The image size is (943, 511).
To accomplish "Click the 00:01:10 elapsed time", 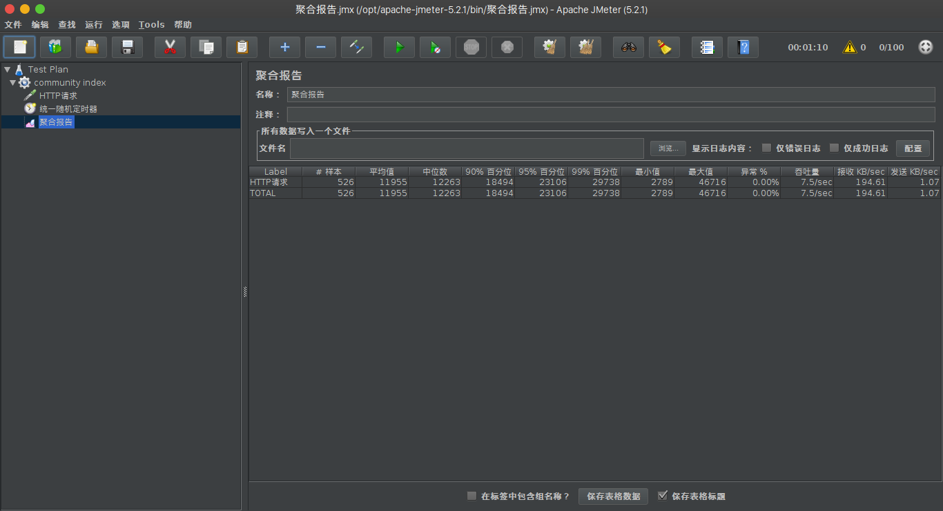I will pos(808,48).
